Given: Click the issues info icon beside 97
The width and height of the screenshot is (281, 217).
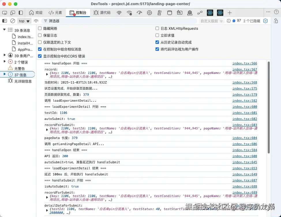Looking at the screenshot, I should pyautogui.click(x=229, y=21).
